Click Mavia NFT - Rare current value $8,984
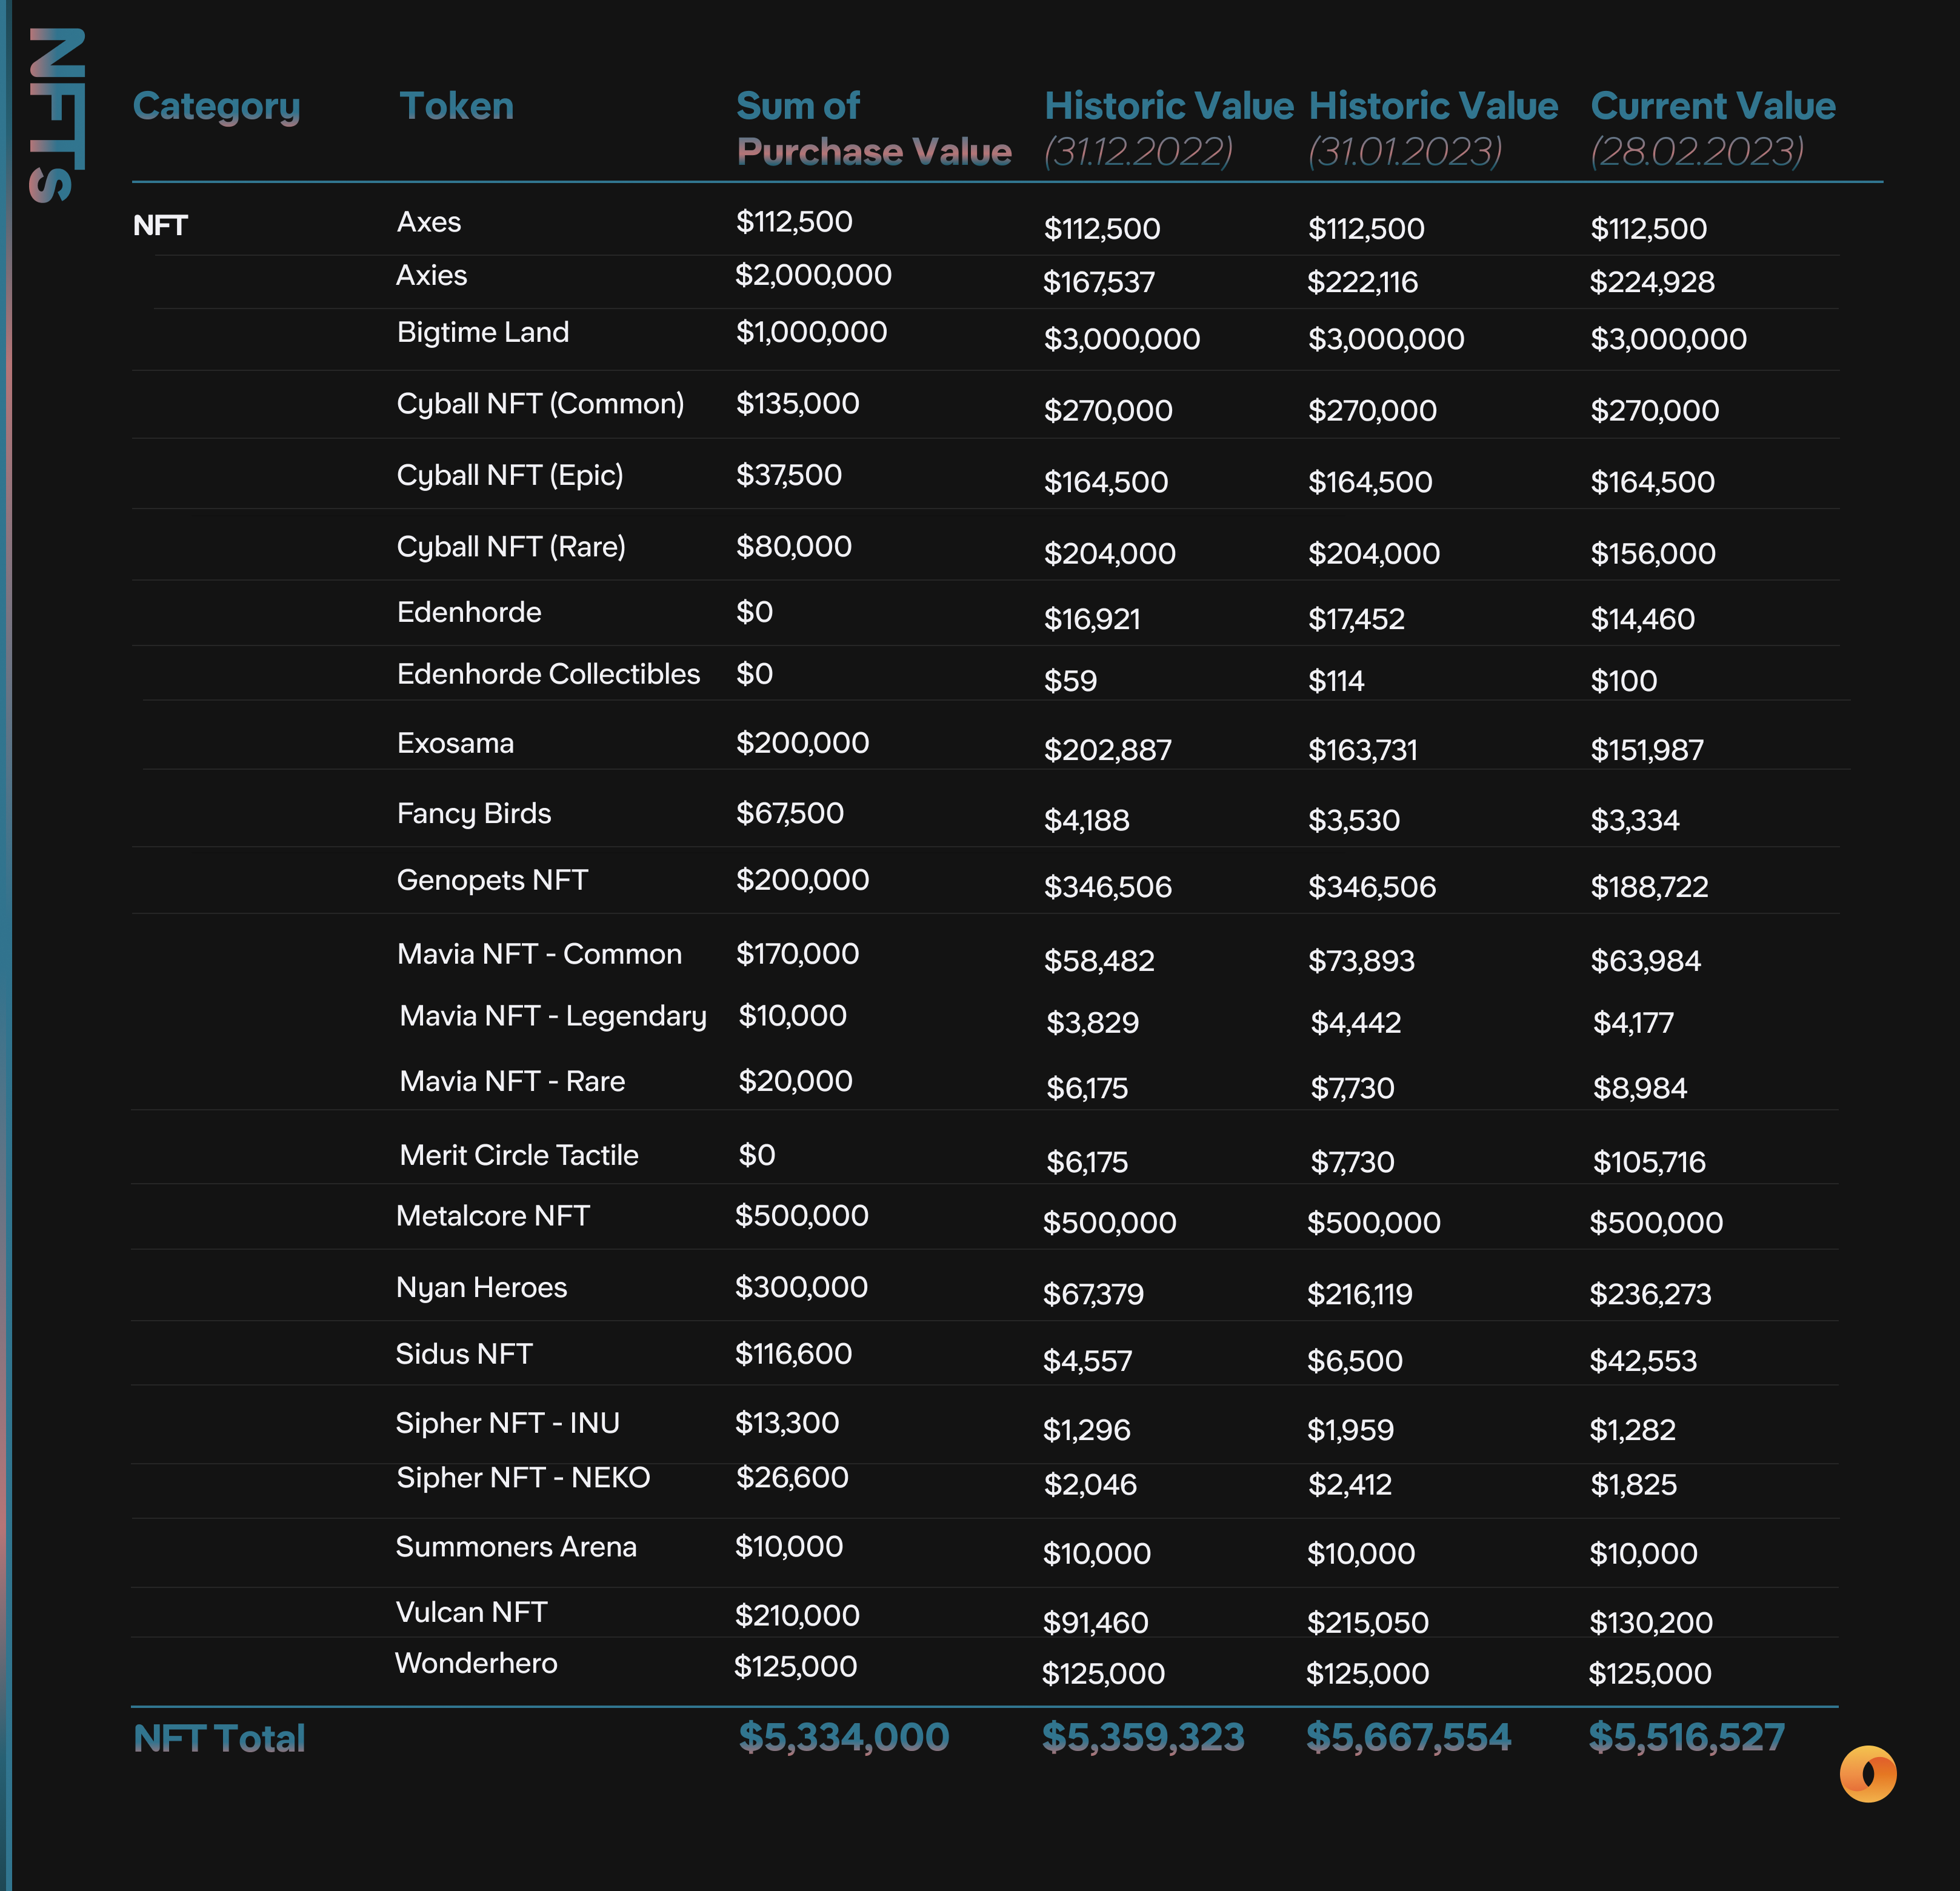1960x1891 pixels. (1639, 1088)
